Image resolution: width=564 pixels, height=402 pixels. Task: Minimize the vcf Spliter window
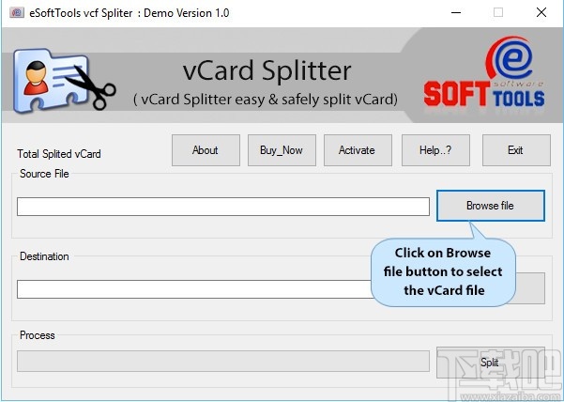[x=456, y=12]
